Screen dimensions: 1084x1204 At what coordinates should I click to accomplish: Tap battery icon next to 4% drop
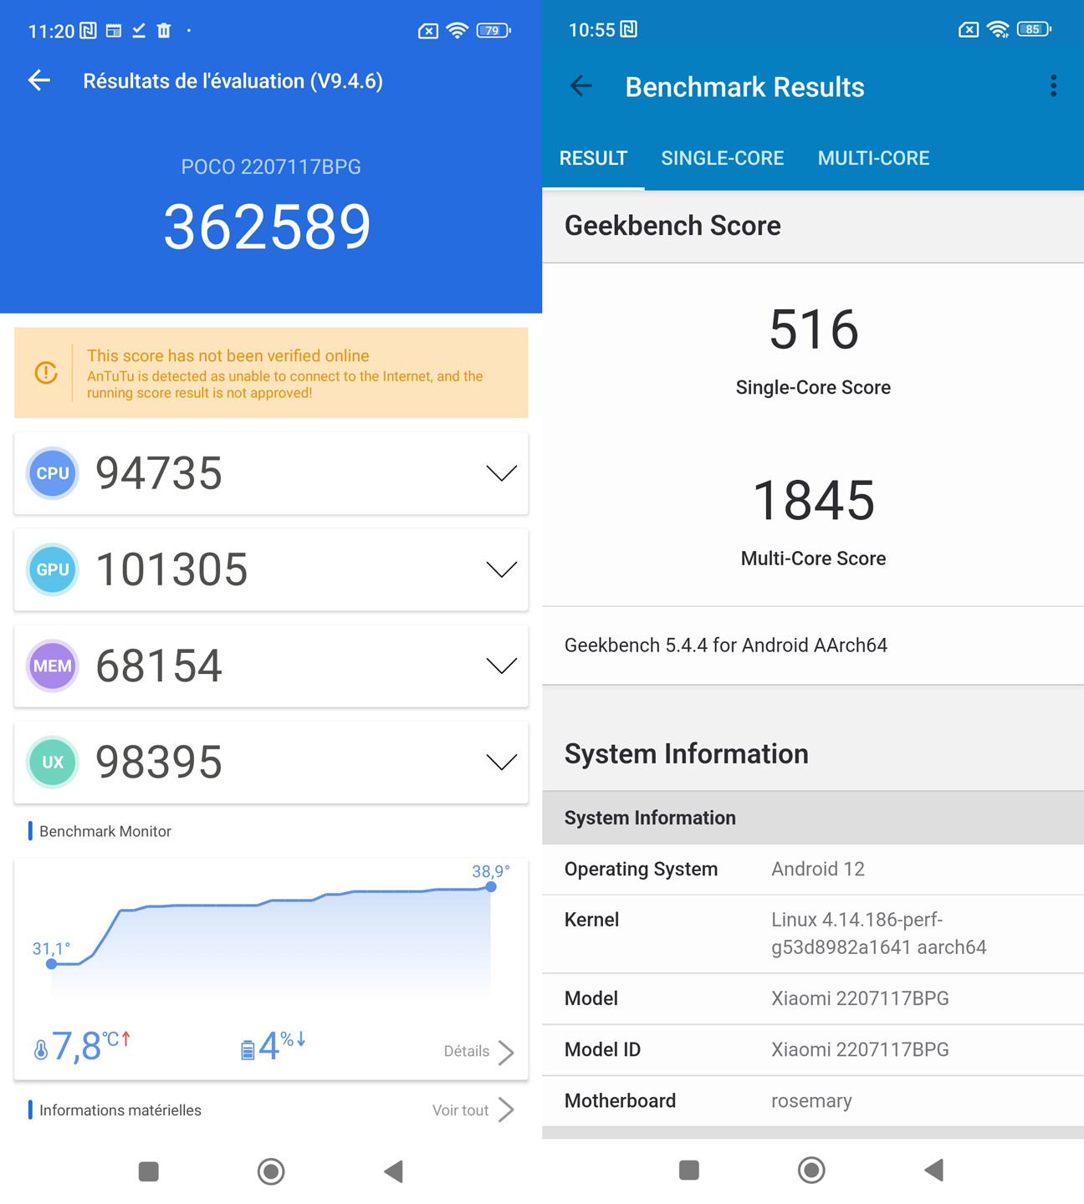(x=248, y=1049)
